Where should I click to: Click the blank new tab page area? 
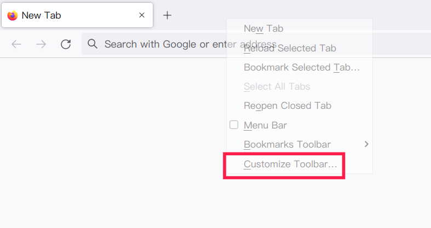[110, 153]
